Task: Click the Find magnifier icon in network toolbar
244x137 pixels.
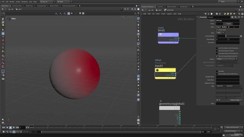Action: tap(239, 14)
